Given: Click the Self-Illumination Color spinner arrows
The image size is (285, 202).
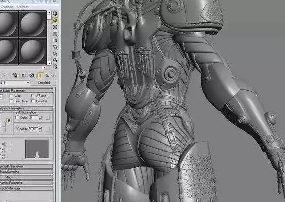Looking at the screenshot, I should tap(40, 118).
